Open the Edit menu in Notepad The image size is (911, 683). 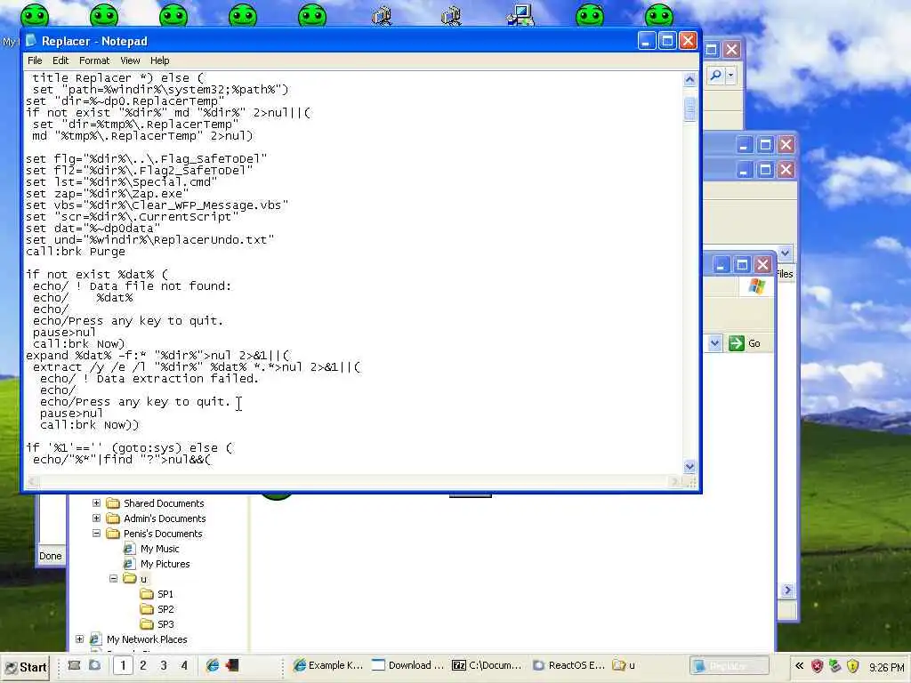tap(60, 60)
